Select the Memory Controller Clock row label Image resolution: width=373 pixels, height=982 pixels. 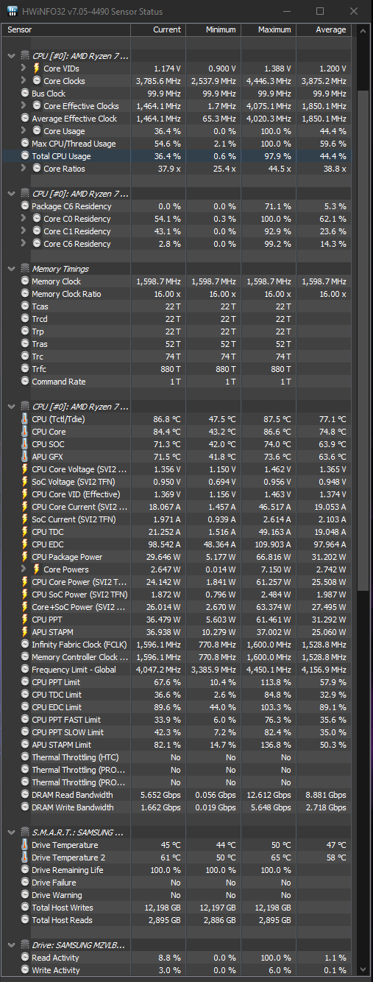coord(79,657)
